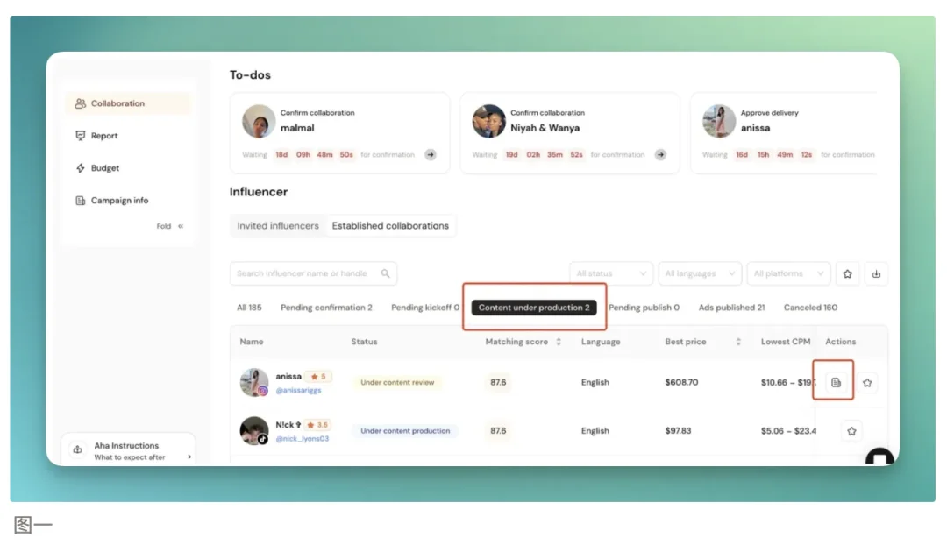Go to Budget in the sidebar
The width and height of the screenshot is (947, 545).
[x=104, y=168]
